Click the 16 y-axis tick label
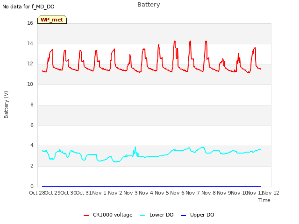This screenshot has height=224, width=299. pyautogui.click(x=30, y=23)
